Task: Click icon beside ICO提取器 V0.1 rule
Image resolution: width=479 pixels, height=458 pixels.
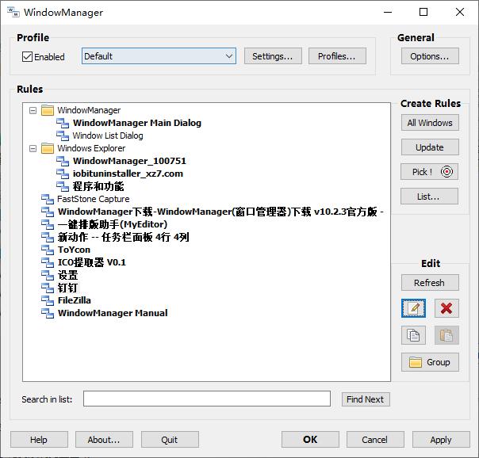Action: [x=48, y=262]
